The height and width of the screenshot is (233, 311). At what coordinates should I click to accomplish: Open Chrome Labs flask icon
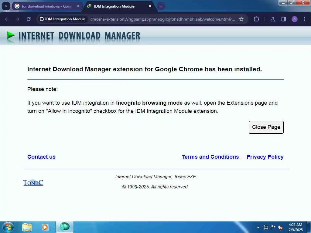click(x=272, y=19)
